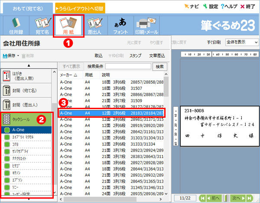Select エプソン maker in the sidebar
Image resolution: width=260 pixels, height=203 pixels.
(x=26, y=180)
